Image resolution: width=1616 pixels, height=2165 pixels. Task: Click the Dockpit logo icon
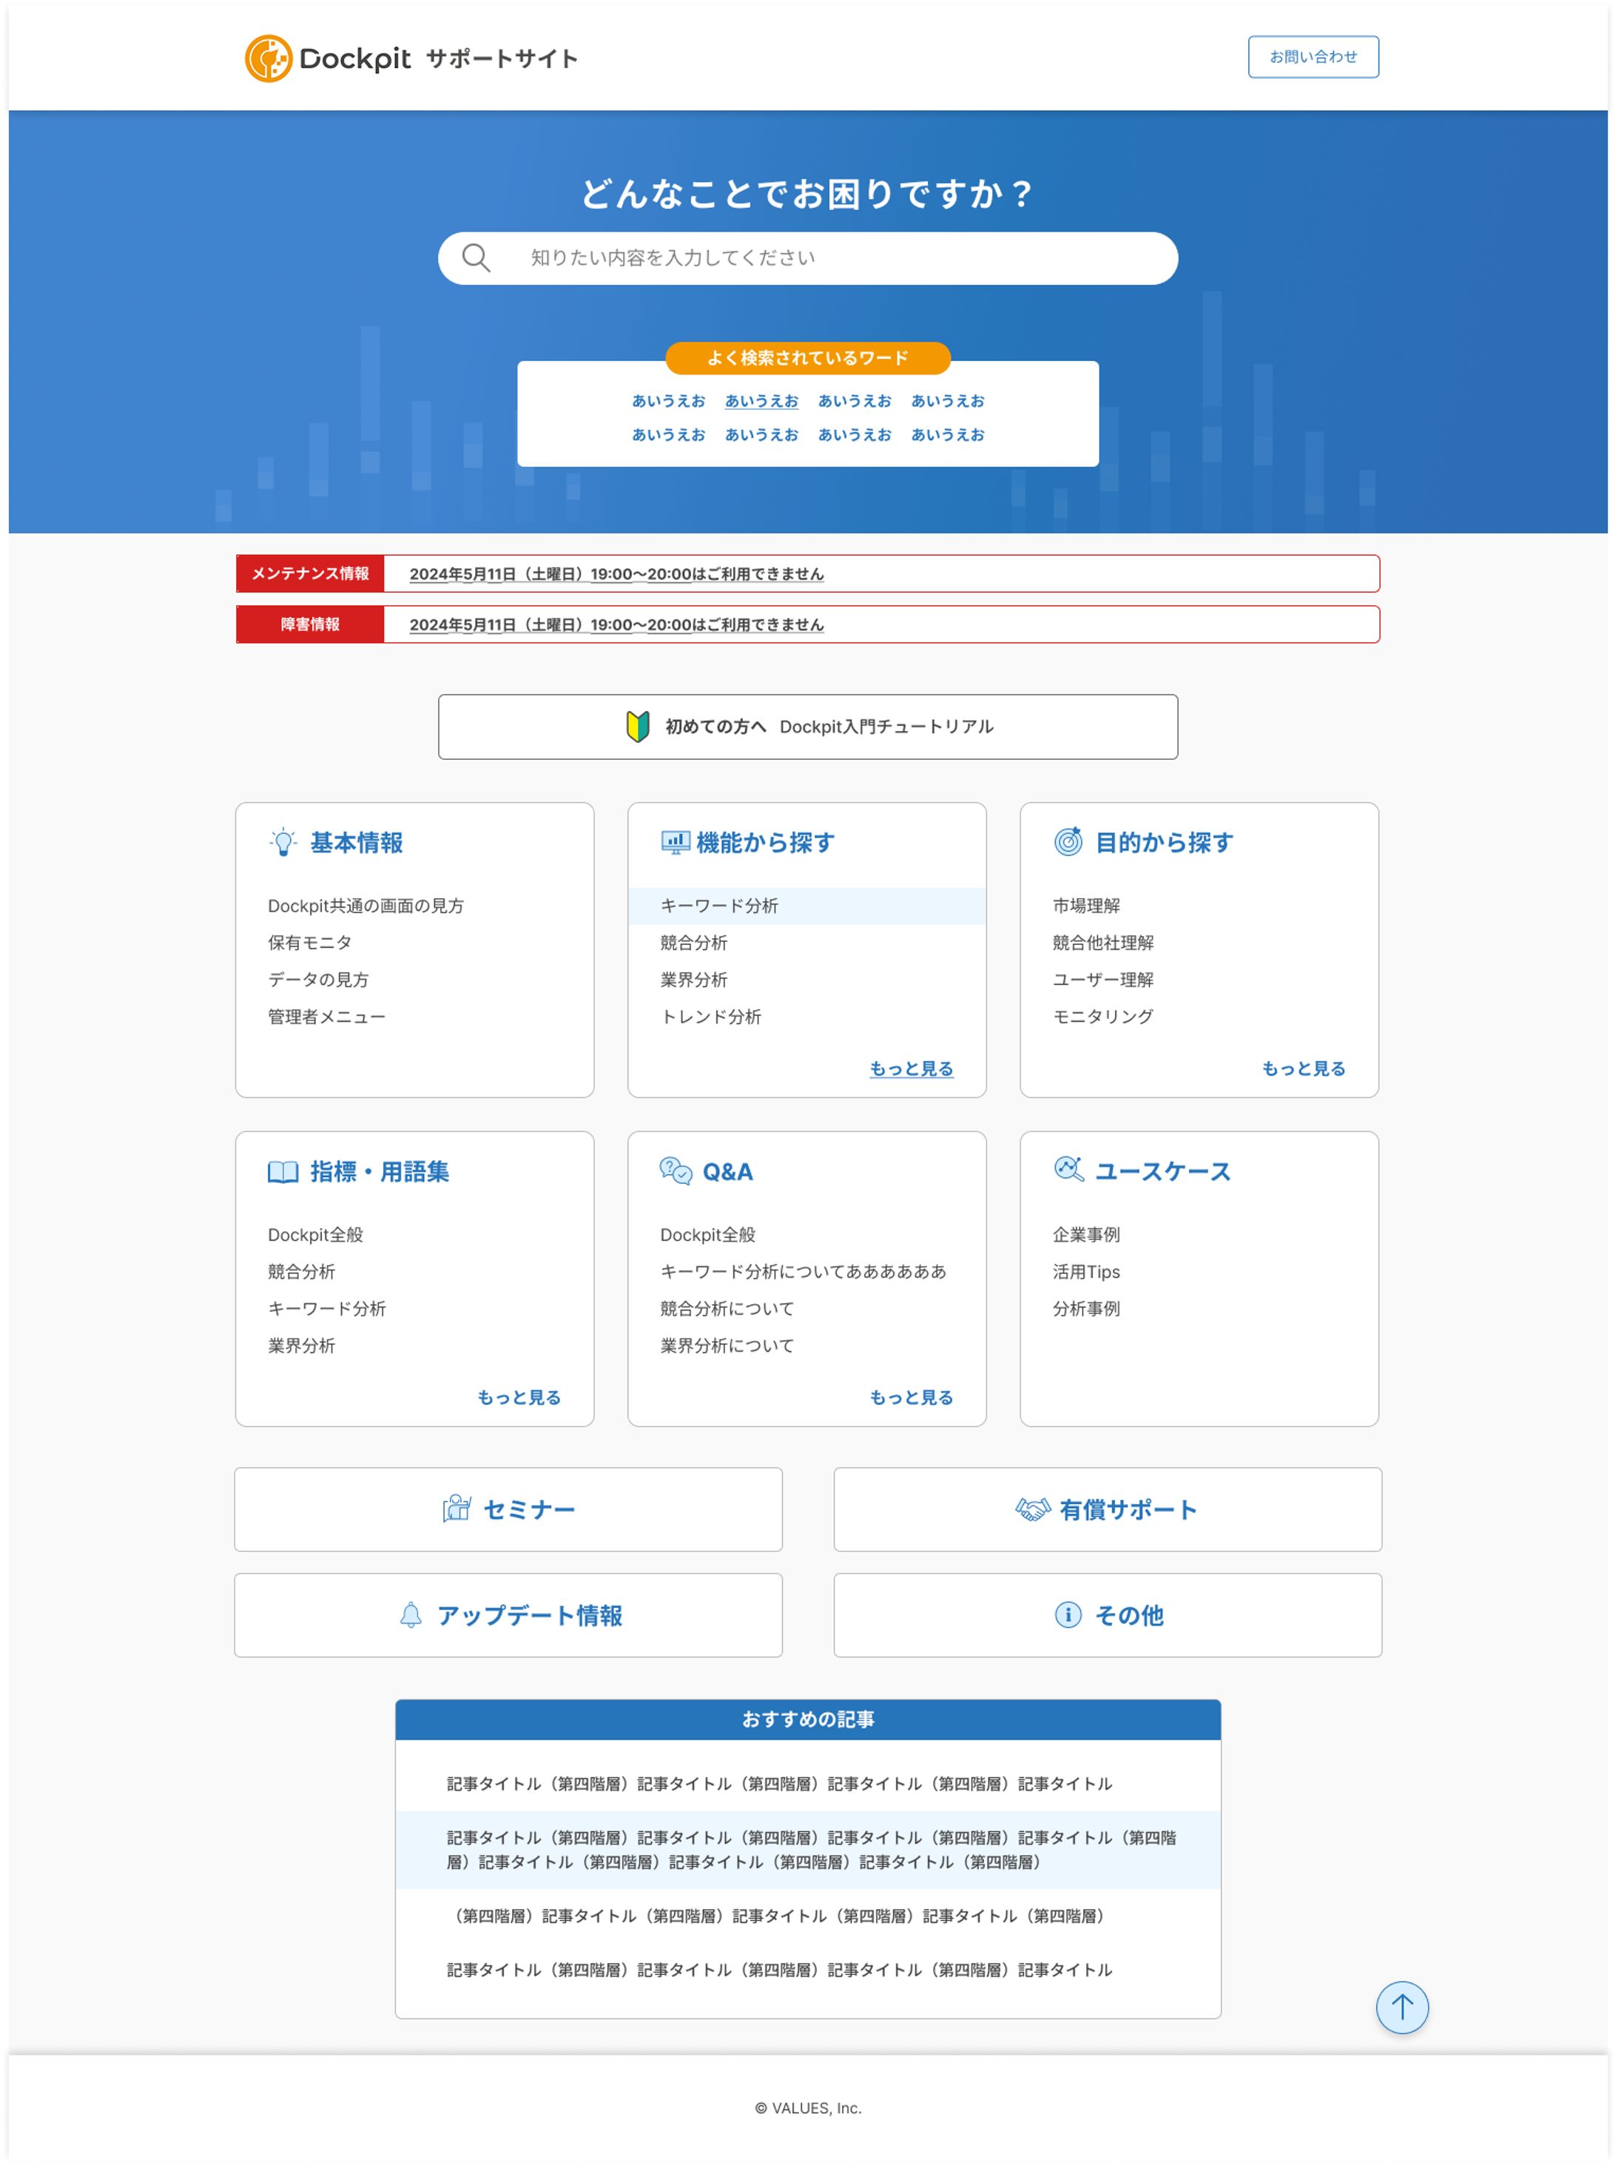tap(268, 58)
